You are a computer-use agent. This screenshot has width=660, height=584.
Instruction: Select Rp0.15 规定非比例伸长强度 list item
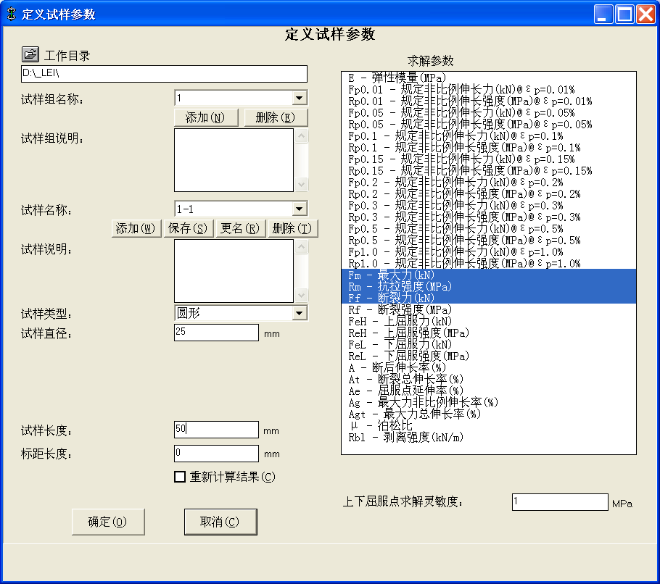pyautogui.click(x=489, y=171)
